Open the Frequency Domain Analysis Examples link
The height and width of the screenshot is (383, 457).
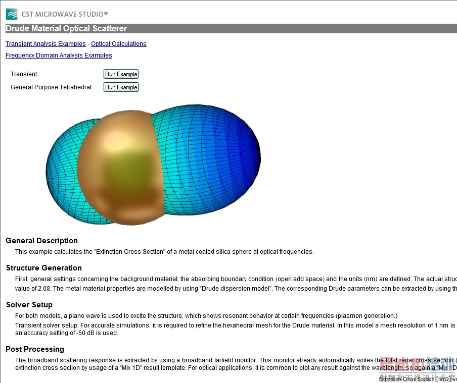point(59,56)
